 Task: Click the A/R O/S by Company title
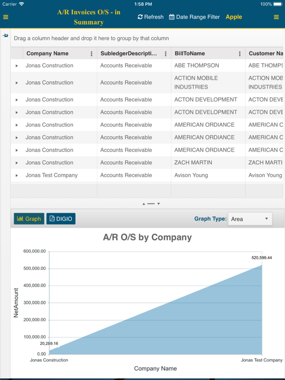coord(147,237)
